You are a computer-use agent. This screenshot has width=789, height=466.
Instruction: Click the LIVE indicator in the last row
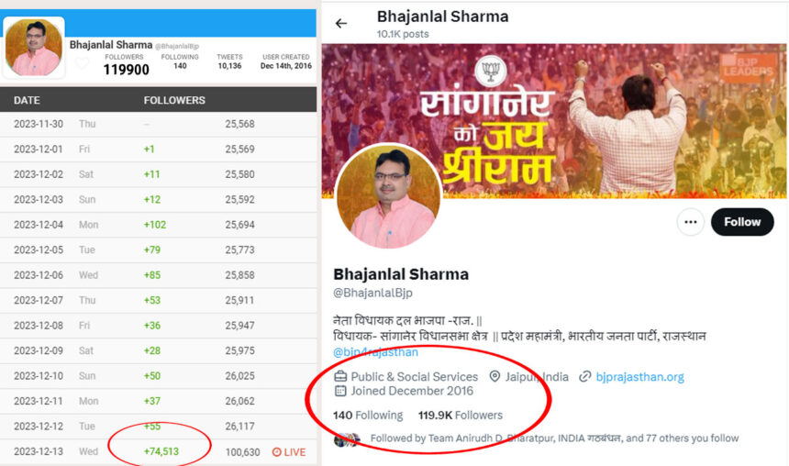click(289, 452)
